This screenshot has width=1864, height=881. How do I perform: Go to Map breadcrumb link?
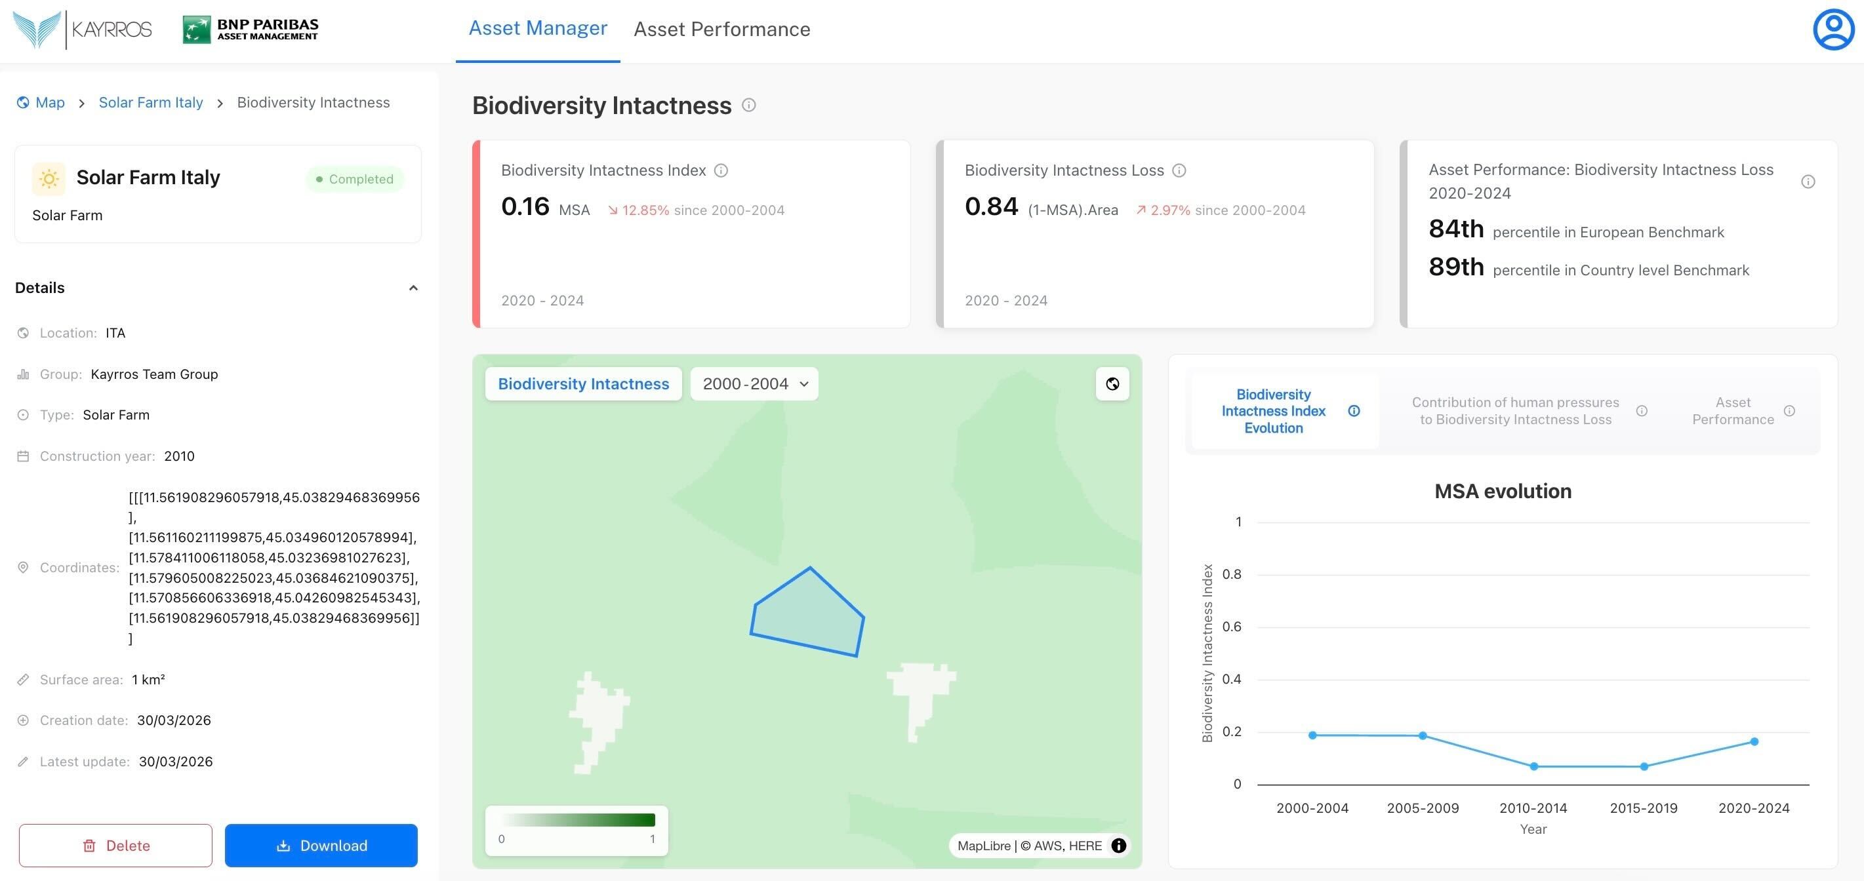(49, 103)
